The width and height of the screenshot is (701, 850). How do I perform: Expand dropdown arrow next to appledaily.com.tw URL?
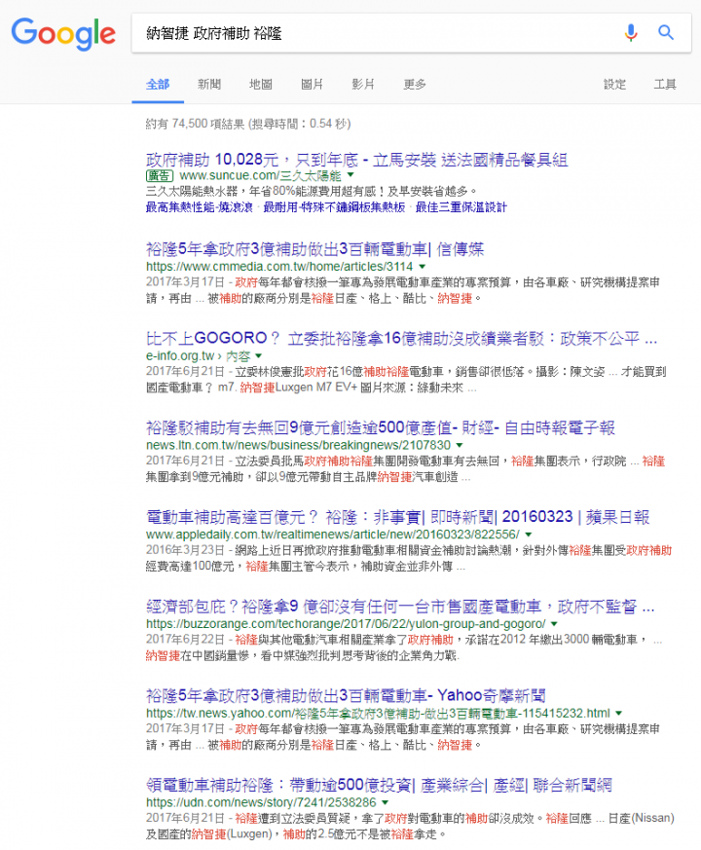coord(529,535)
